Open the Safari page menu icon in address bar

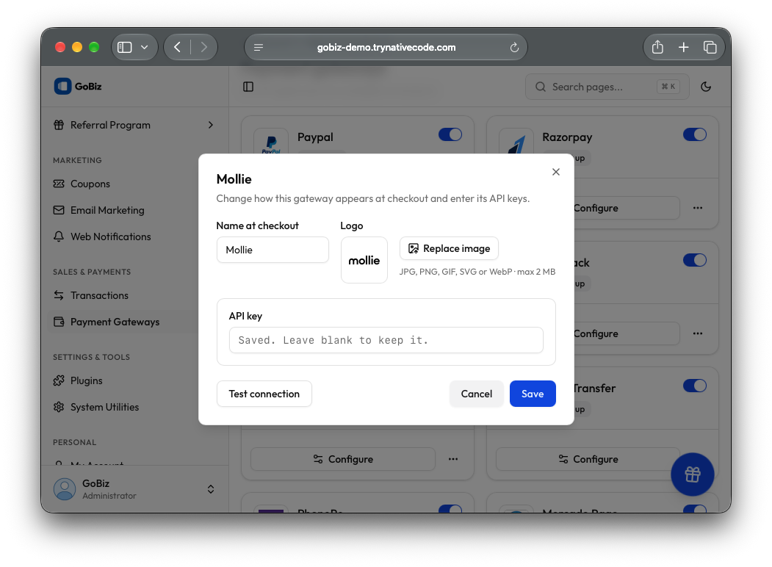[x=259, y=47]
